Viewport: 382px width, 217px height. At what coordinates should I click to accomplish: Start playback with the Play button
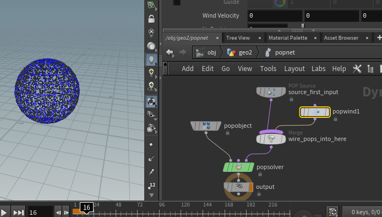pyautogui.click(x=4, y=213)
